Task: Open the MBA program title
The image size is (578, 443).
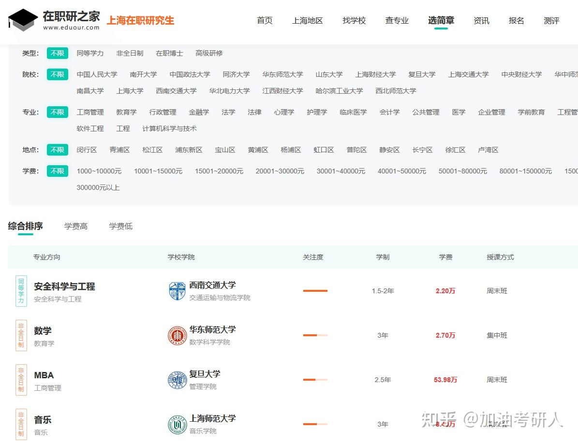Action: pyautogui.click(x=44, y=375)
